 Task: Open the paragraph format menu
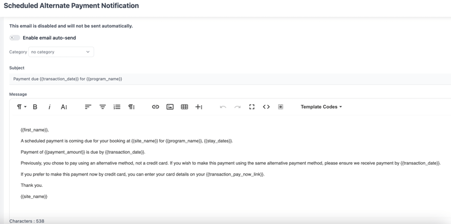(21, 107)
